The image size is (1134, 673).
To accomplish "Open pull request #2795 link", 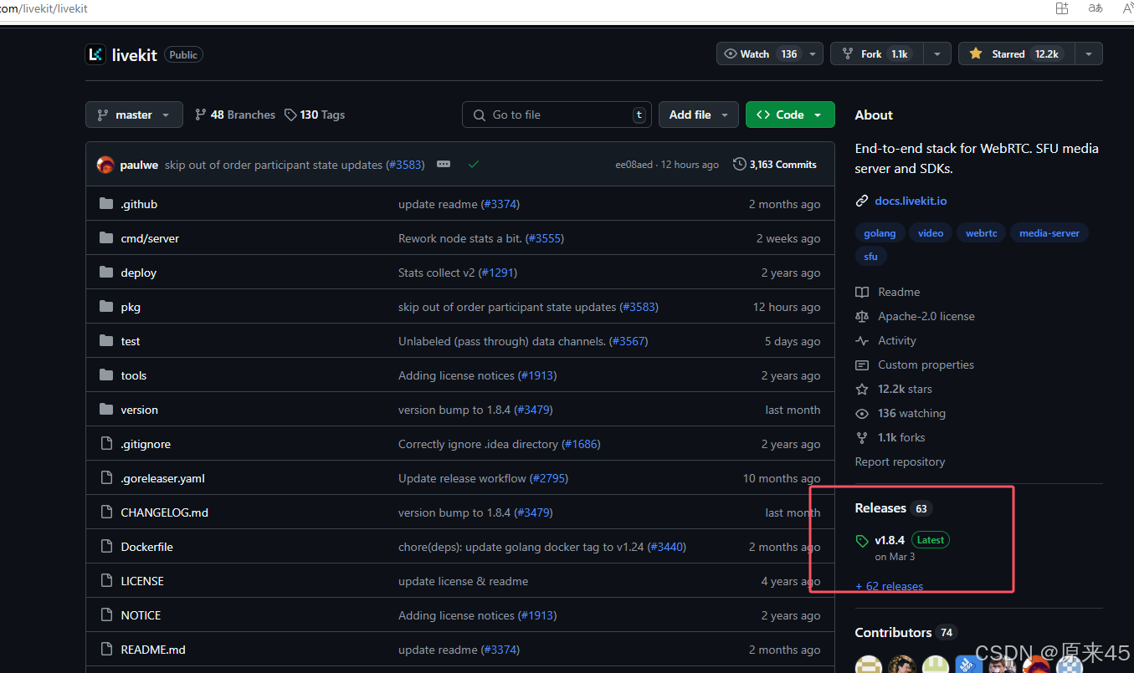I will (549, 478).
